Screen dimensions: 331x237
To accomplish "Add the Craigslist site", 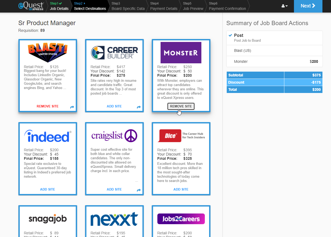I will click(x=114, y=189).
